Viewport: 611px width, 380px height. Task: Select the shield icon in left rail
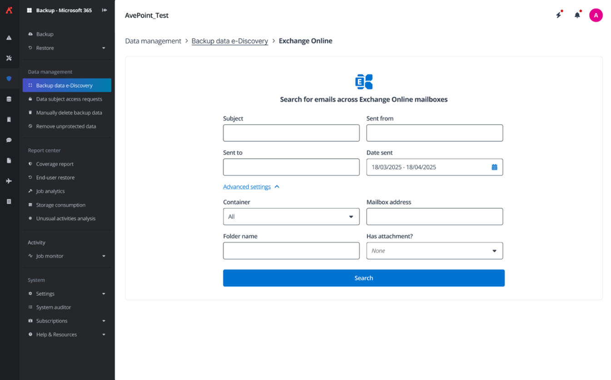tap(9, 79)
